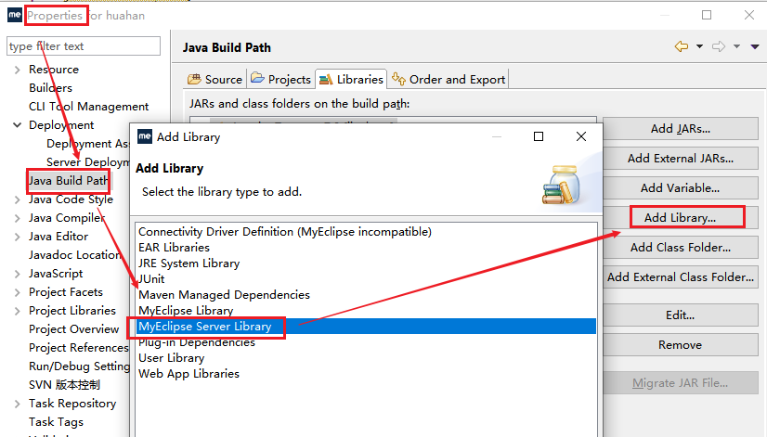Open the forward history dropdown arrow

736,46
